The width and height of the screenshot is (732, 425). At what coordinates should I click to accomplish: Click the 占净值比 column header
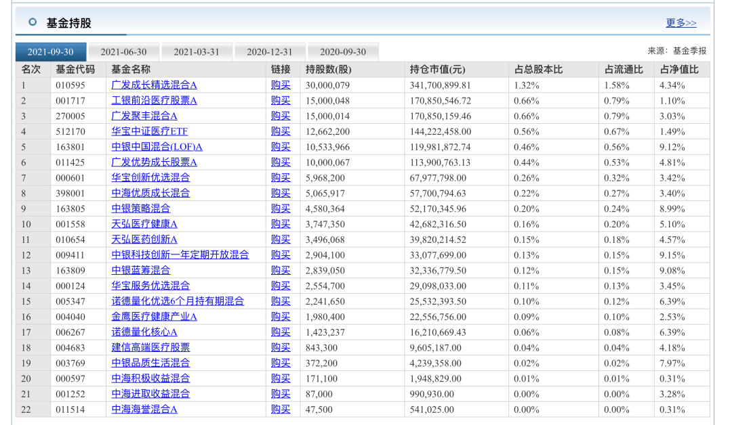coord(679,70)
